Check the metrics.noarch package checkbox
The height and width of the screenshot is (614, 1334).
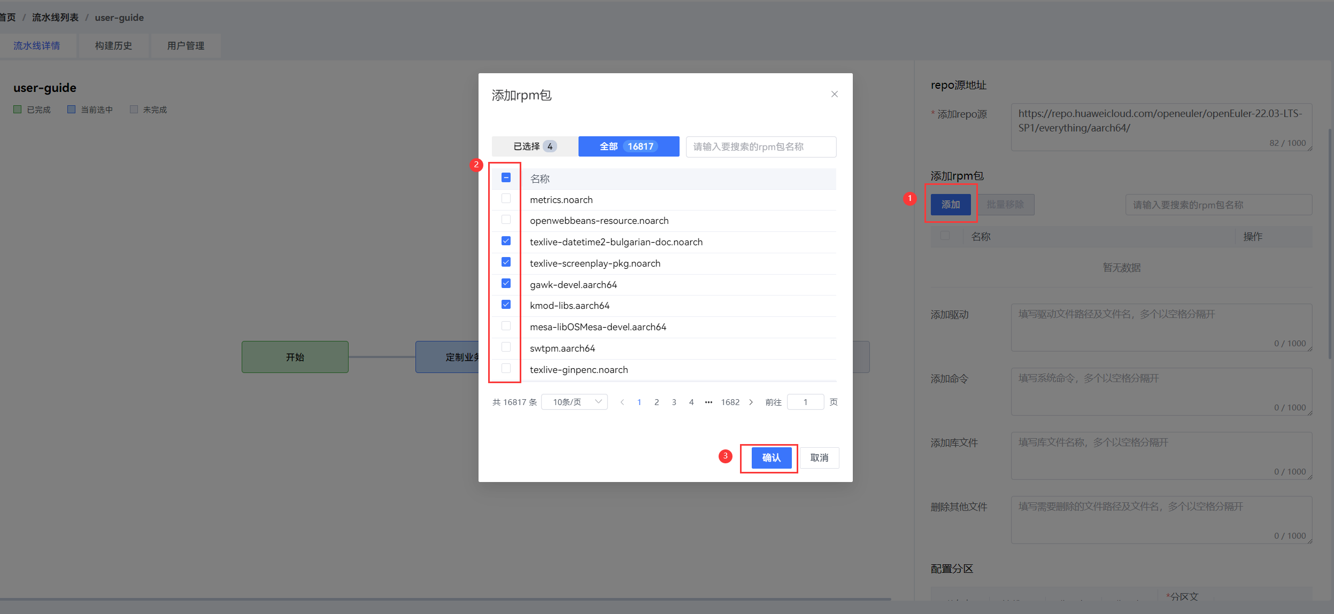click(x=506, y=199)
